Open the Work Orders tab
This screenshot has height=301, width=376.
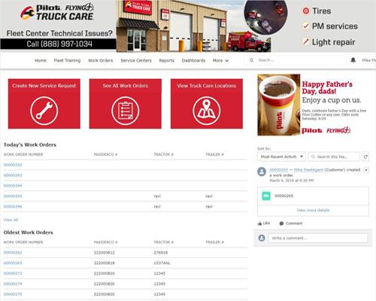[101, 60]
